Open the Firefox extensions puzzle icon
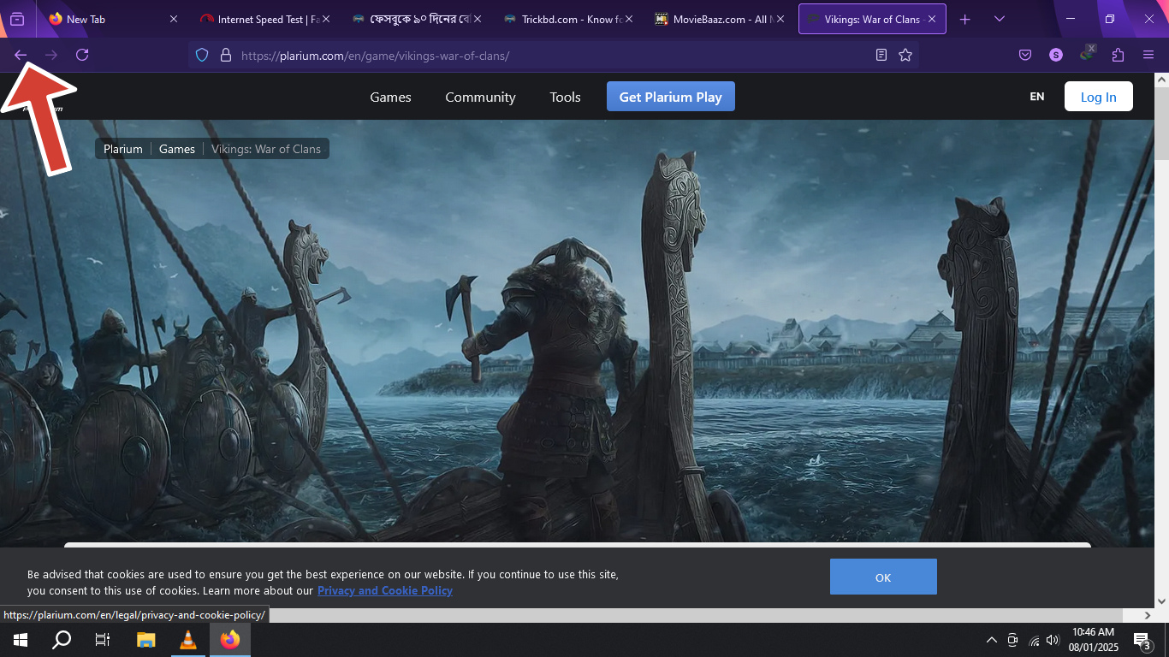Viewport: 1169px width, 657px height. pos(1118,55)
